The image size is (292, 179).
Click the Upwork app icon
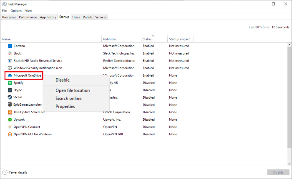pos(10,119)
